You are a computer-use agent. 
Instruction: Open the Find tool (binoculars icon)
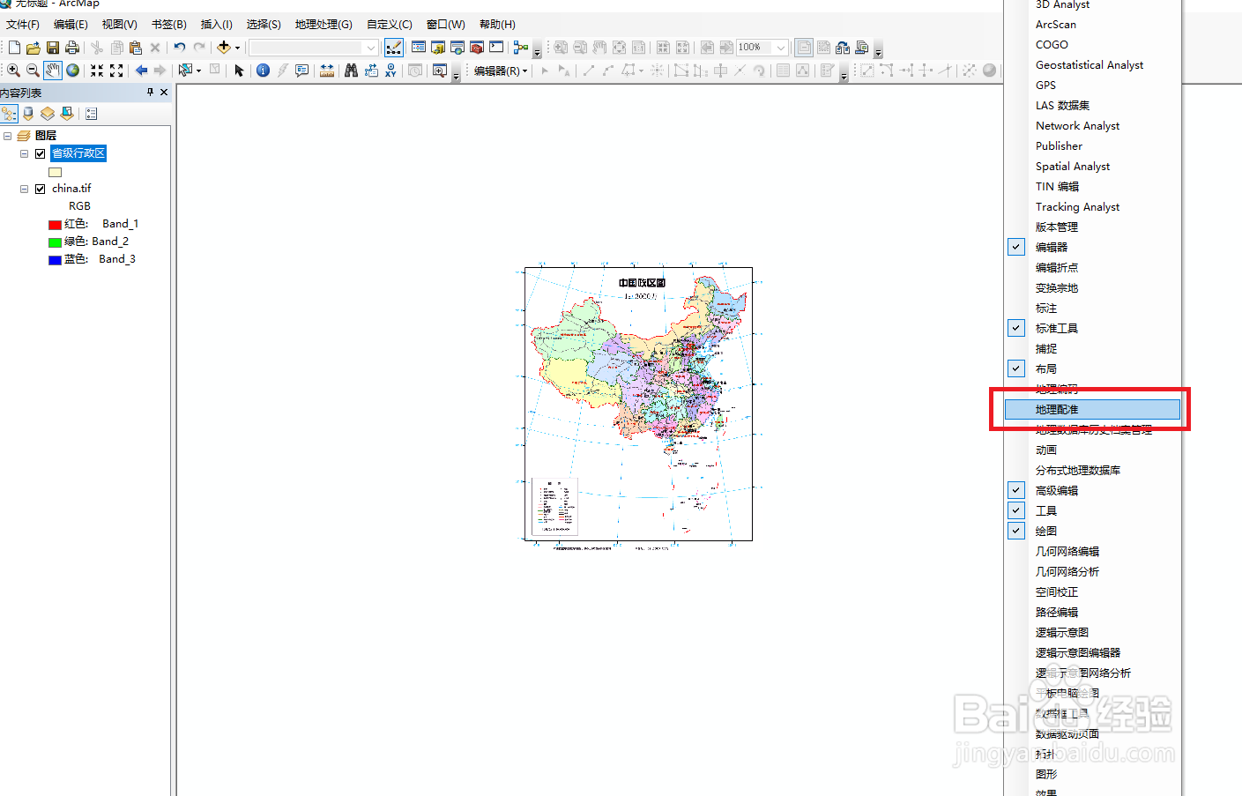click(352, 70)
